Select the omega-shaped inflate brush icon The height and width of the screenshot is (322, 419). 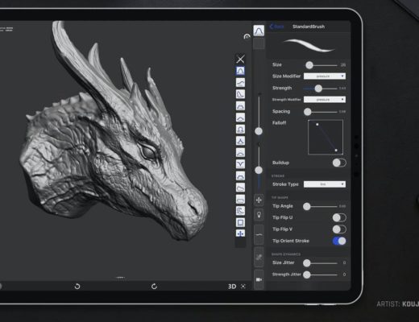click(x=240, y=129)
